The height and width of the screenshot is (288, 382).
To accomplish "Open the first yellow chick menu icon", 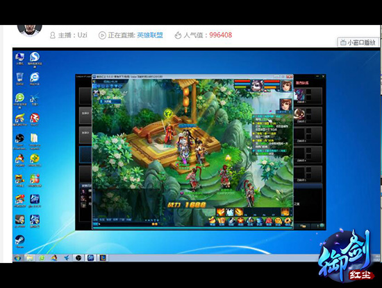I will coord(213,221).
